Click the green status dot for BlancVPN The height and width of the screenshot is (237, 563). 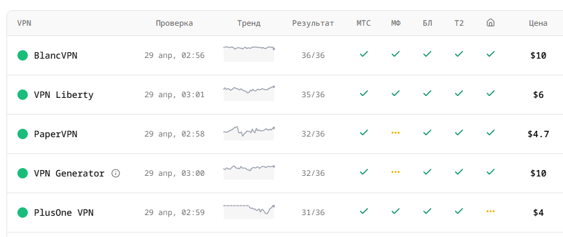[23, 55]
